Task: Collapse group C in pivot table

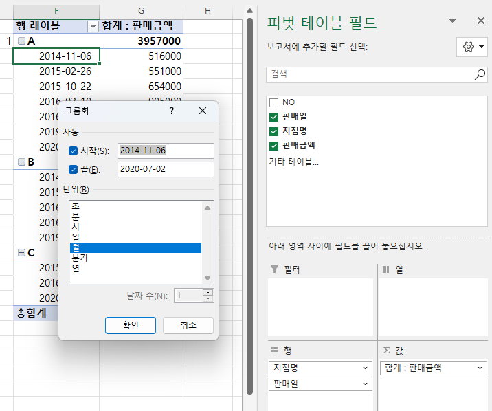Action: [21, 252]
